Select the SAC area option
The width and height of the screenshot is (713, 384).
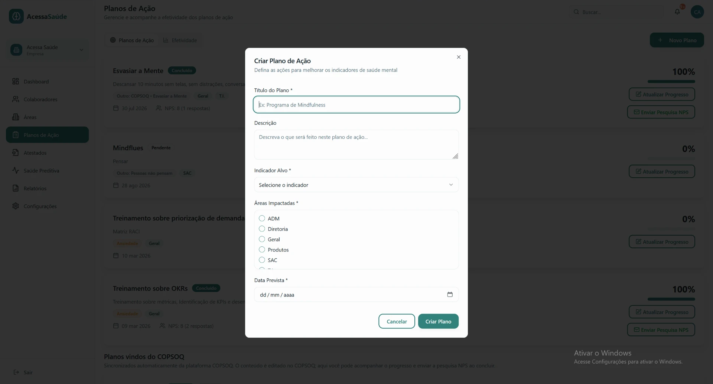[x=262, y=260]
